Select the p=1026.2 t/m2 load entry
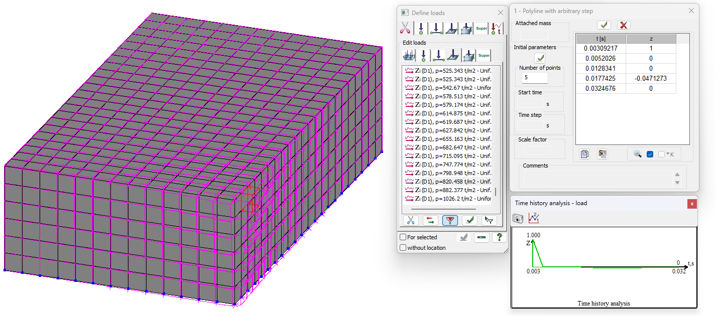 449,199
